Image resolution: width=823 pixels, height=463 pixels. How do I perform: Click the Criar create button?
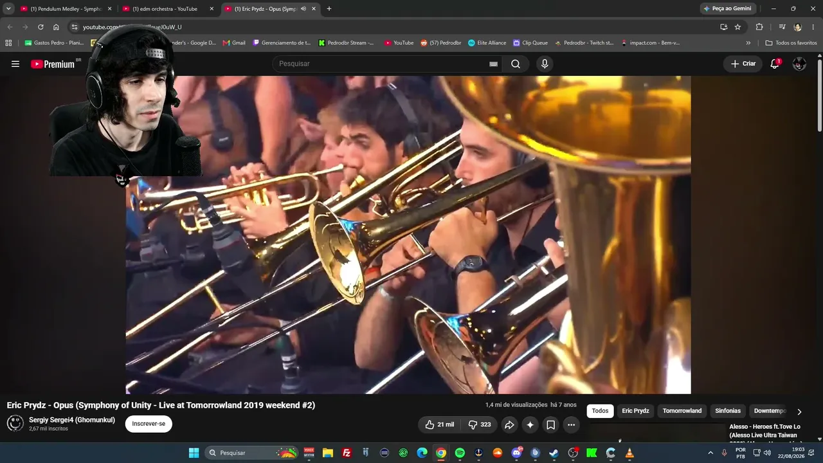point(743,64)
